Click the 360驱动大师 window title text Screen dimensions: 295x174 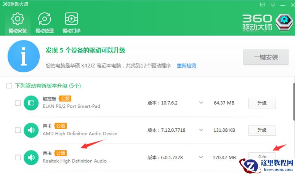(x=15, y=4)
